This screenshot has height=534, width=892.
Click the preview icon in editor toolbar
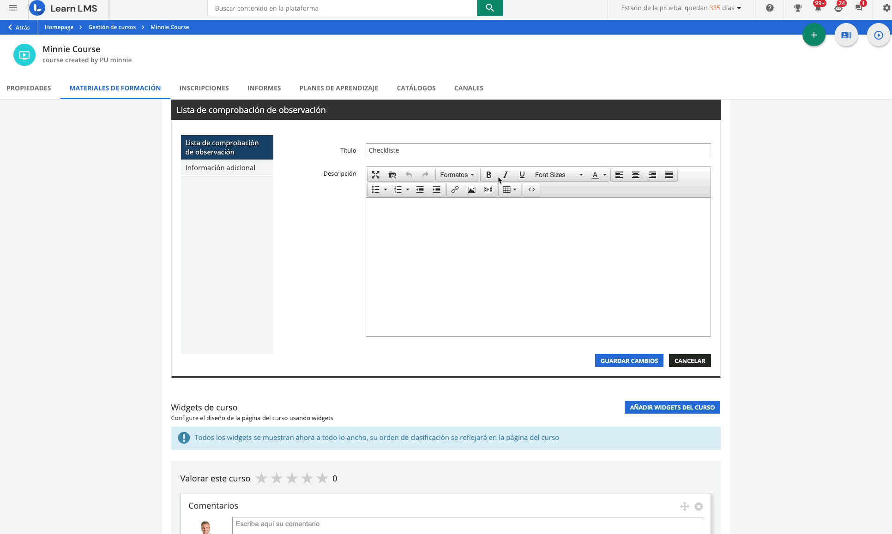pos(392,175)
